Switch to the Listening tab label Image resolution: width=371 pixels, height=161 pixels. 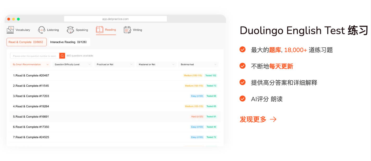pos(53,30)
